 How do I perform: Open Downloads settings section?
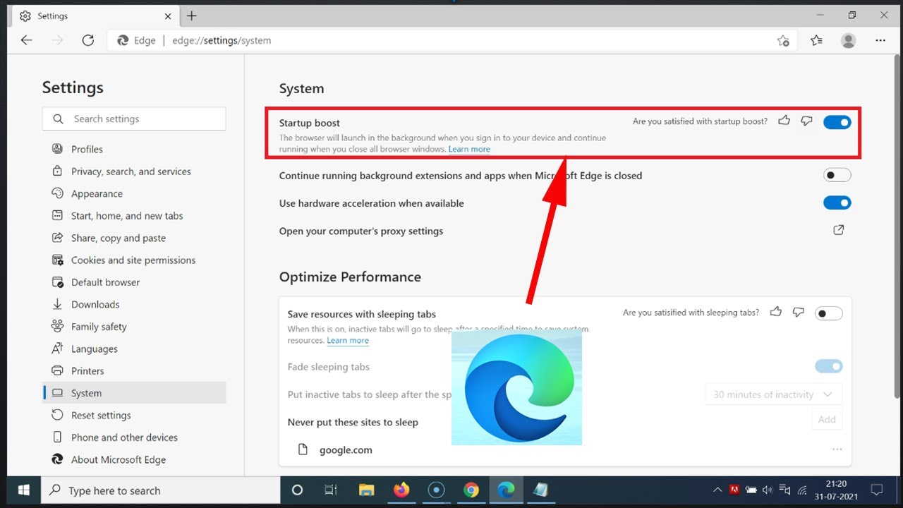134,304
